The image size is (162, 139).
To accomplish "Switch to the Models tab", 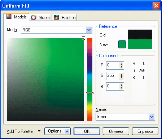I will coord(16,17).
